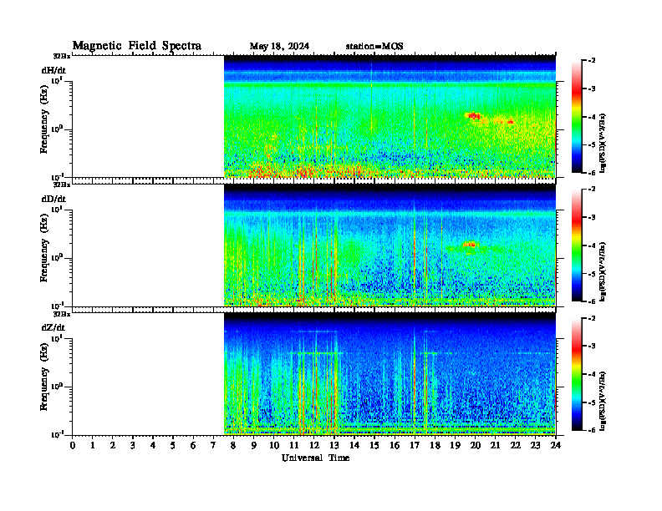Viewport: 662px width, 511px height.
Task: Click hour 12 on the Universal Time axis
Action: tap(314, 446)
